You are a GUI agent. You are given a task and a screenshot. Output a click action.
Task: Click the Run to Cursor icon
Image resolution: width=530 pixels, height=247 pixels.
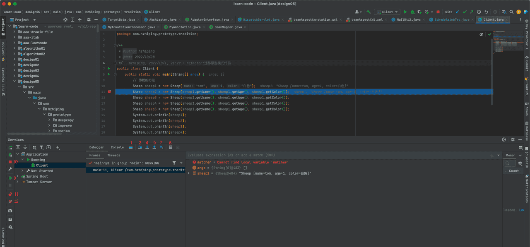coord(161,147)
